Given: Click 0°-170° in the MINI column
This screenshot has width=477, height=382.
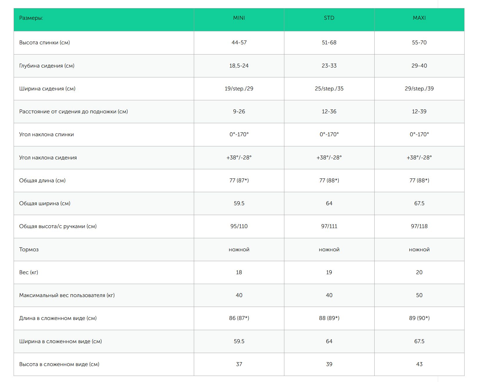Looking at the screenshot, I should pyautogui.click(x=239, y=134).
